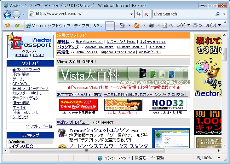
Task: Click the Home page icon
Action: 122,25
